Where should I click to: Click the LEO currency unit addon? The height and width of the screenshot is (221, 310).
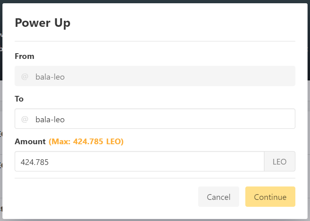click(279, 162)
